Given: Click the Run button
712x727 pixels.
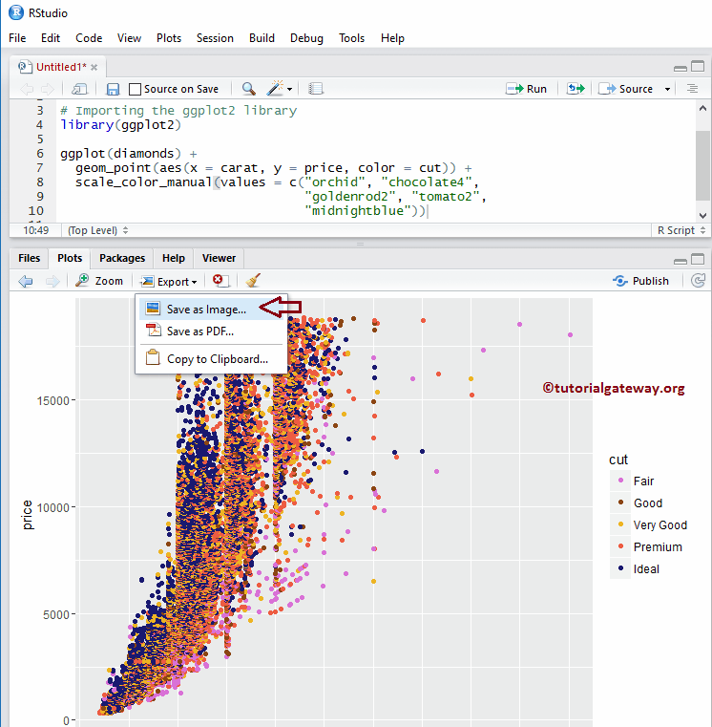Looking at the screenshot, I should (x=526, y=89).
